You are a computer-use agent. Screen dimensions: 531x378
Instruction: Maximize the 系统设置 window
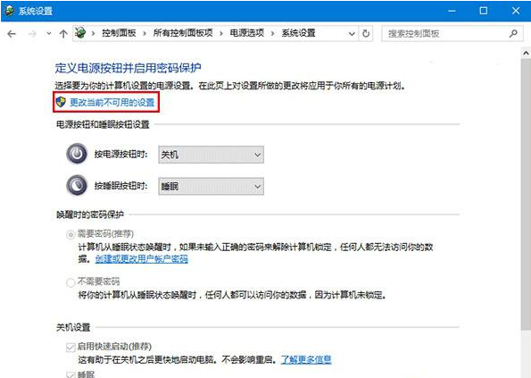pyautogui.click(x=484, y=11)
